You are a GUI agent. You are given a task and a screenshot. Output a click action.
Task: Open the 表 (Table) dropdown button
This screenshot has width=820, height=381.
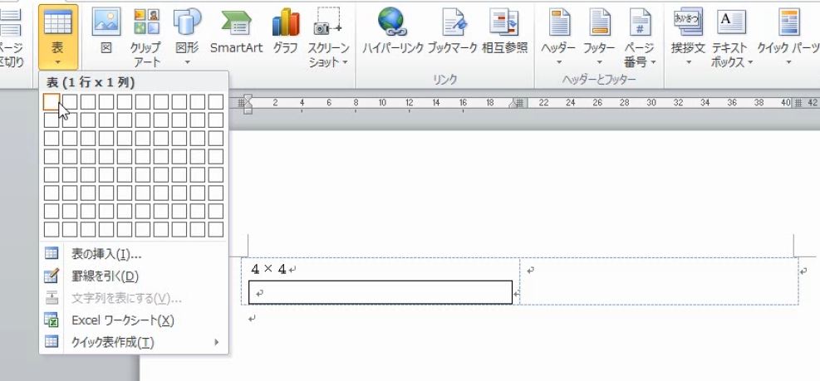(58, 37)
